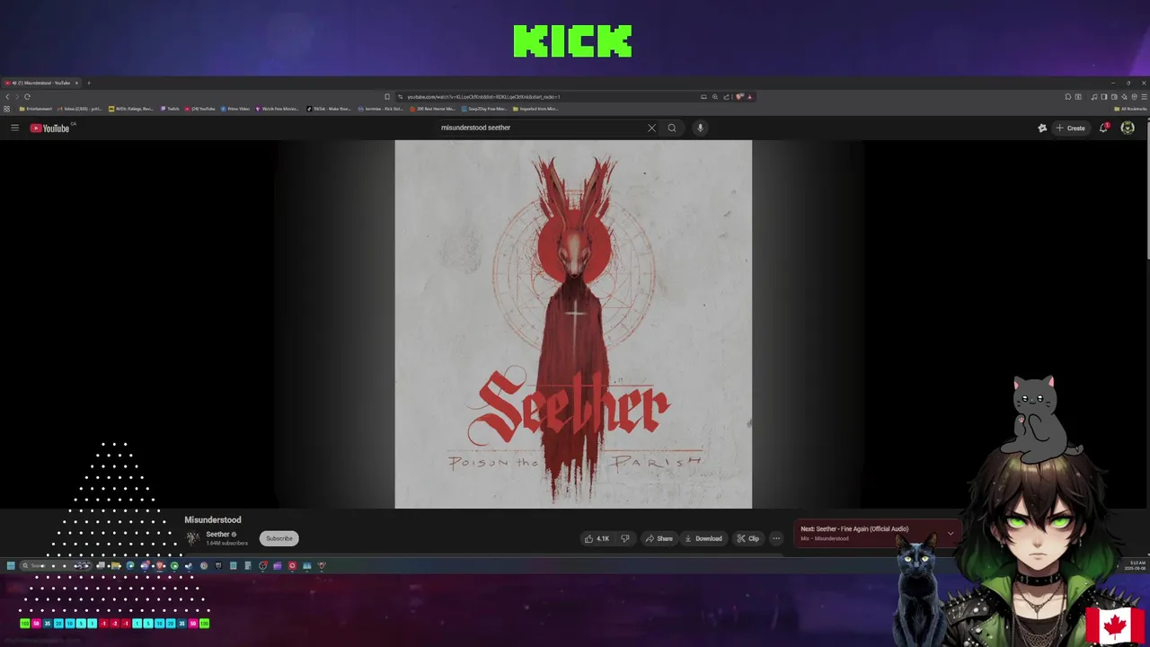This screenshot has height=647, width=1150.
Task: Open the '200 Best Horror' bookmark
Action: [432, 109]
